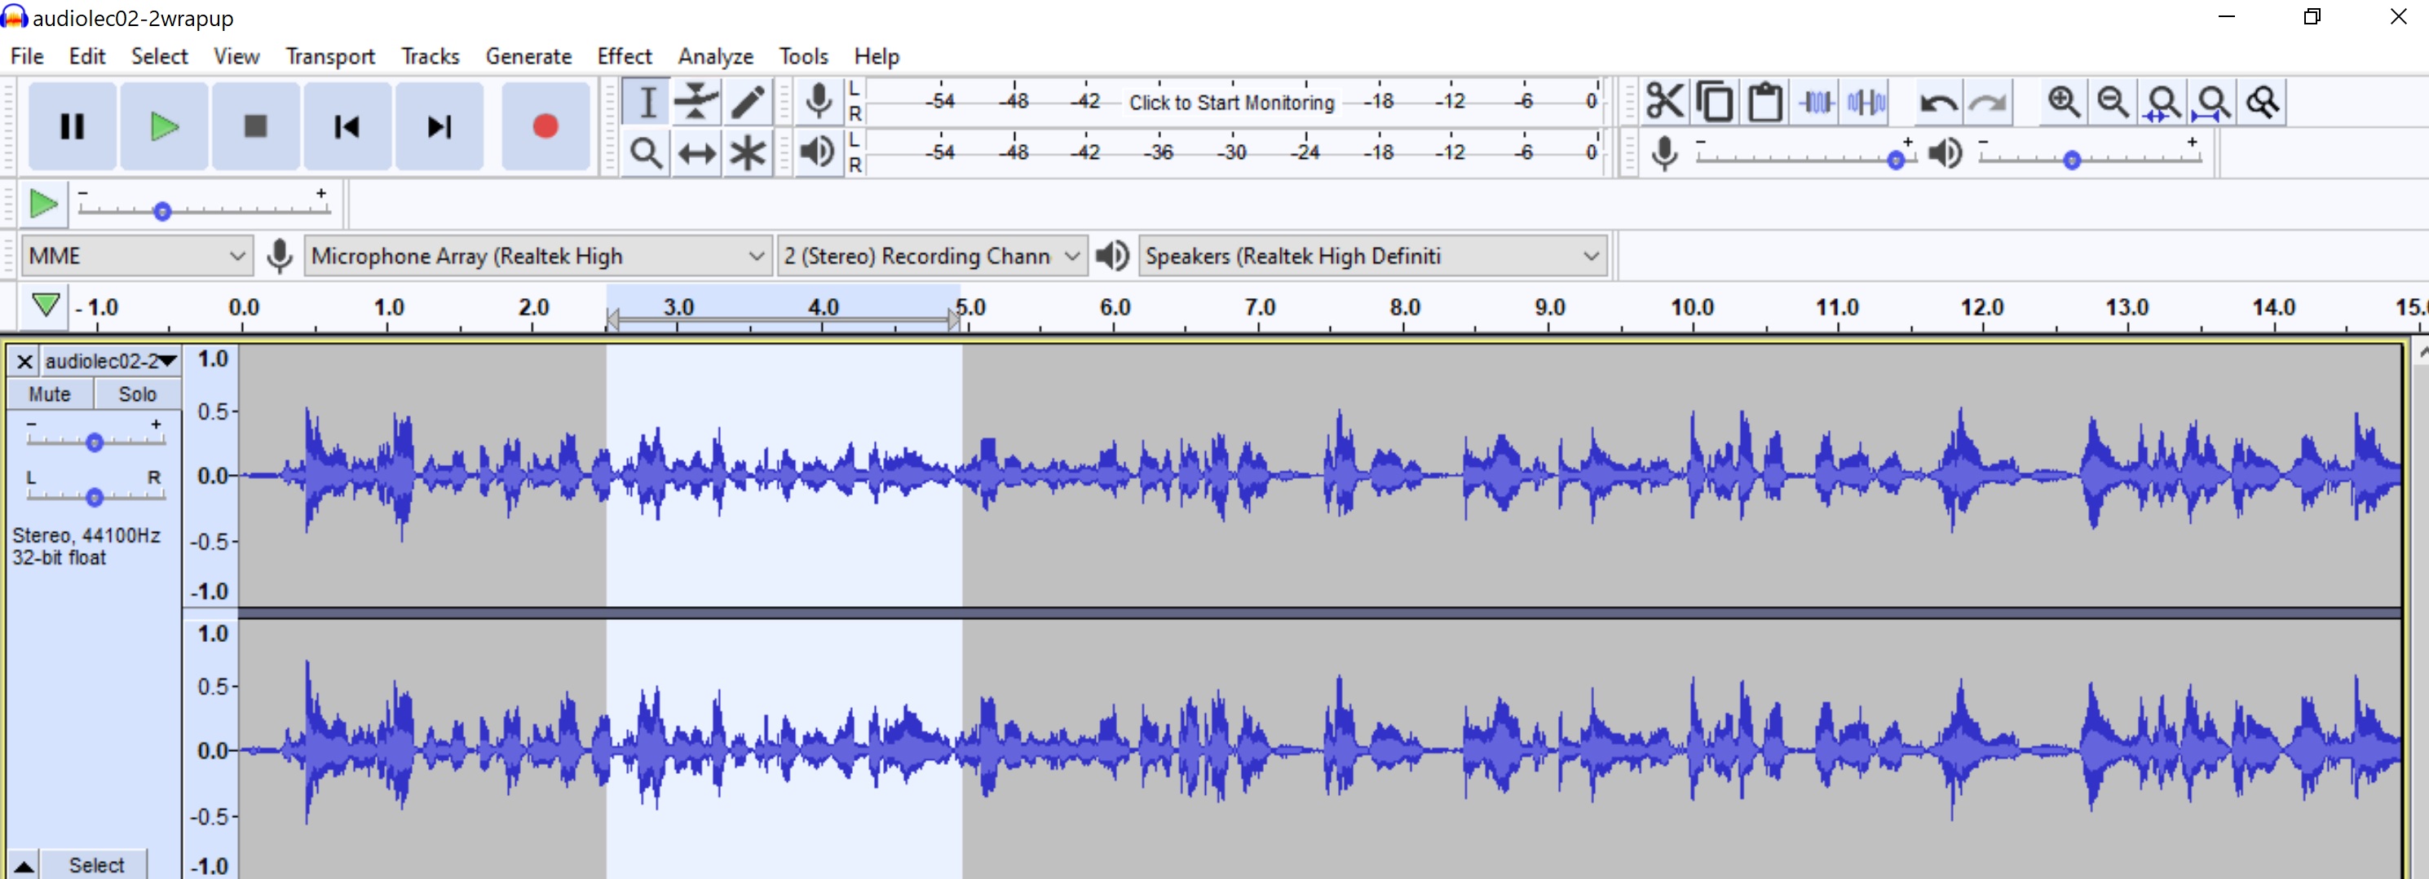Click the Redo arrow icon
Screen dimensions: 2429x879
1988,102
